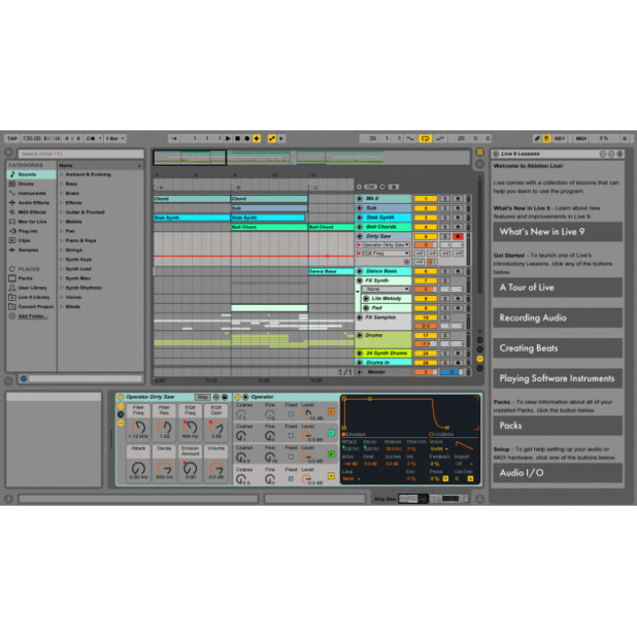This screenshot has height=637, width=637.
Task: Expand the Synth Lead folder
Action: [x=62, y=269]
